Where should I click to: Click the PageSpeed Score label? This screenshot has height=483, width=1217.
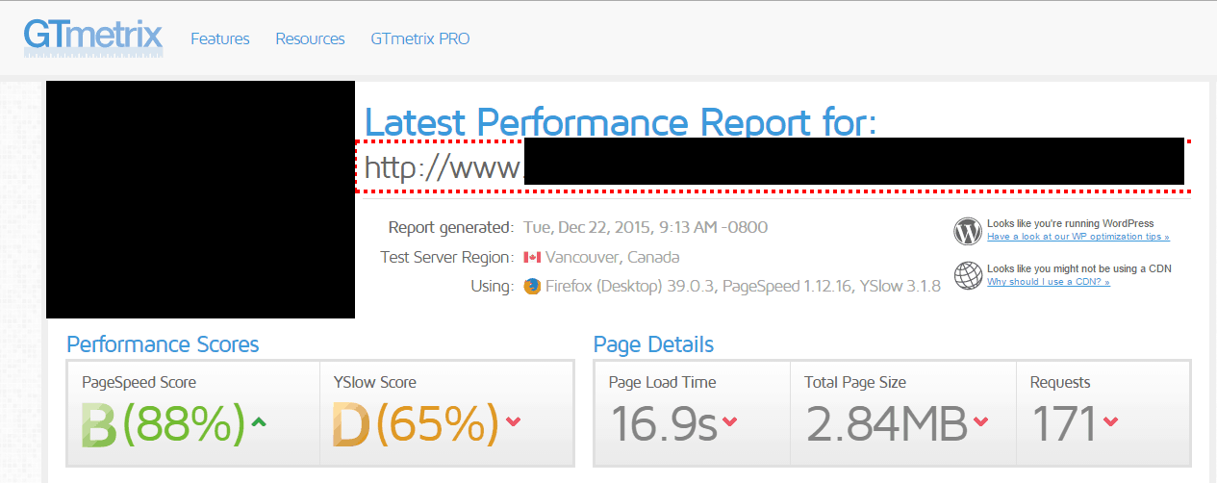pyautogui.click(x=139, y=382)
